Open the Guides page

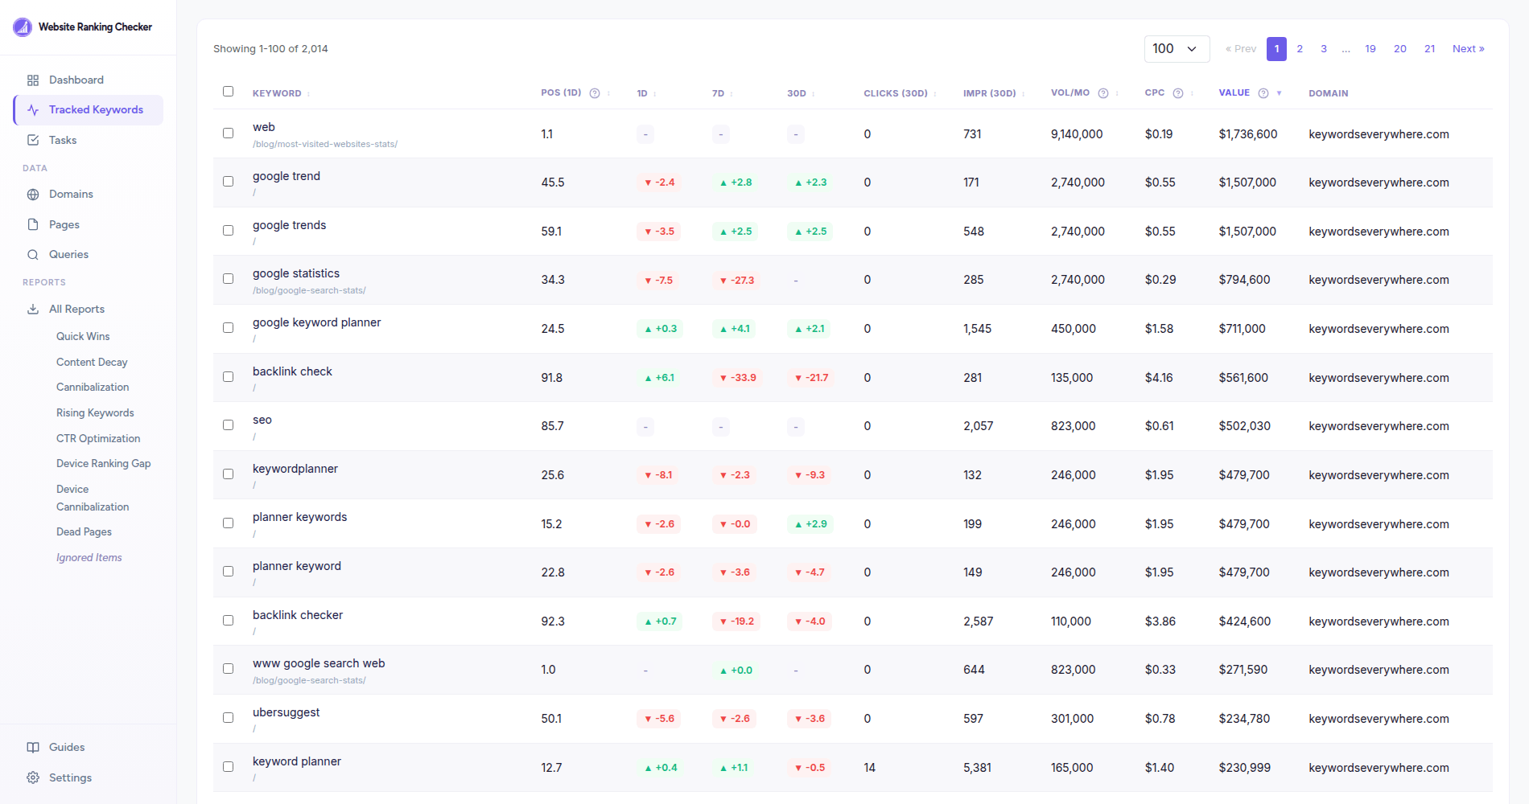[88, 748]
